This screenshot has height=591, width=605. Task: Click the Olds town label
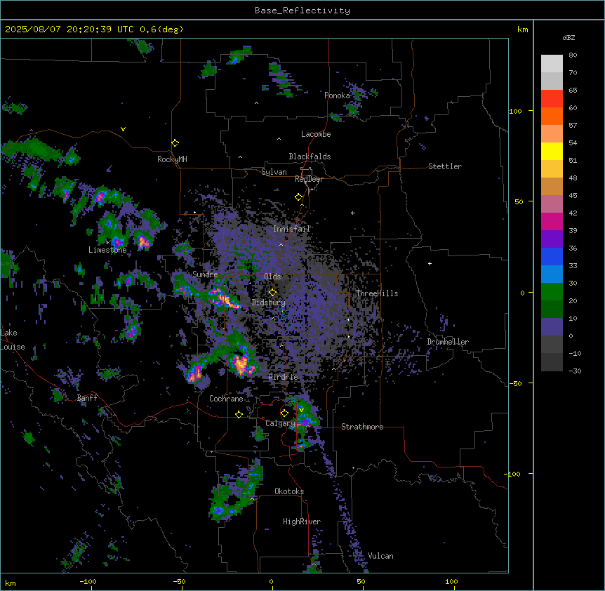pos(272,277)
